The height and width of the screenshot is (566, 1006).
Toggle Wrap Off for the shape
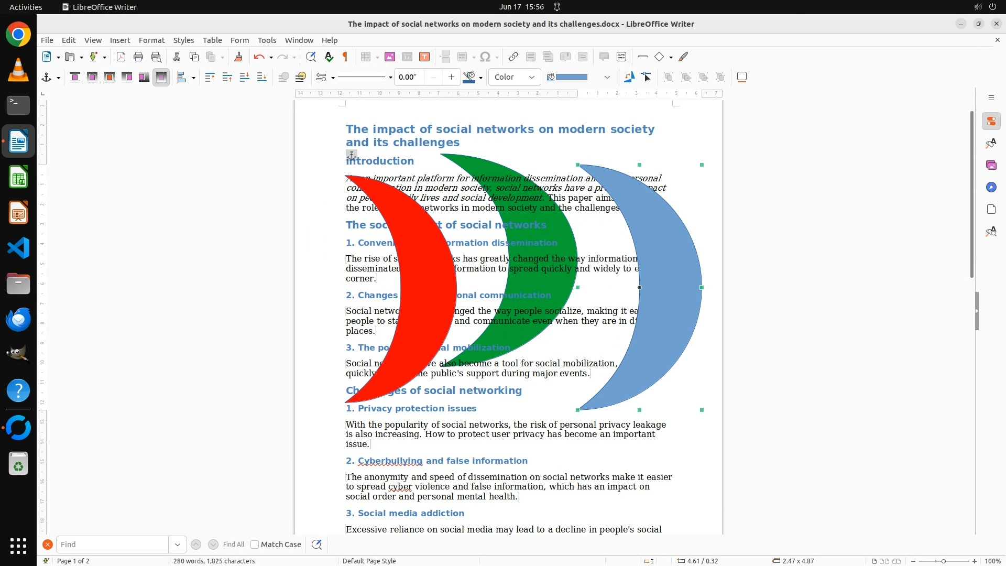[x=75, y=78]
